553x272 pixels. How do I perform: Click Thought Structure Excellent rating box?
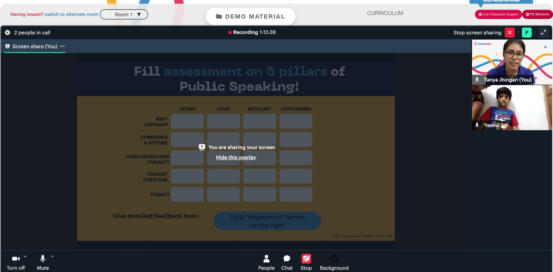(x=259, y=176)
